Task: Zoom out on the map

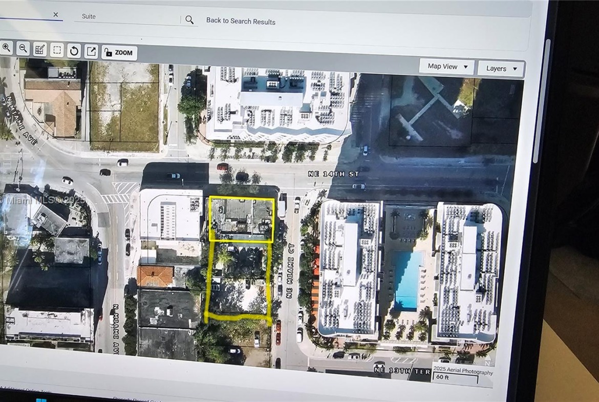Action: click(24, 49)
